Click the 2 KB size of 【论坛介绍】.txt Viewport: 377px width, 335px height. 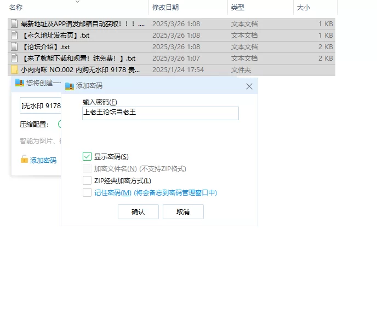tap(325, 47)
